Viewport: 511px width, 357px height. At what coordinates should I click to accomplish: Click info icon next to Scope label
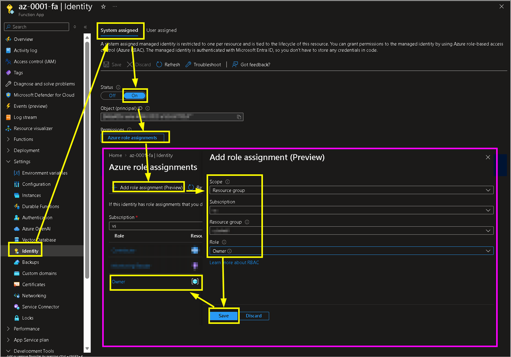click(x=228, y=182)
